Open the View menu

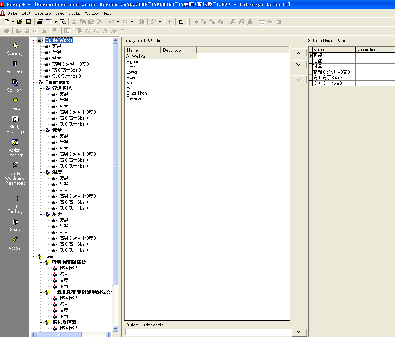(x=60, y=14)
